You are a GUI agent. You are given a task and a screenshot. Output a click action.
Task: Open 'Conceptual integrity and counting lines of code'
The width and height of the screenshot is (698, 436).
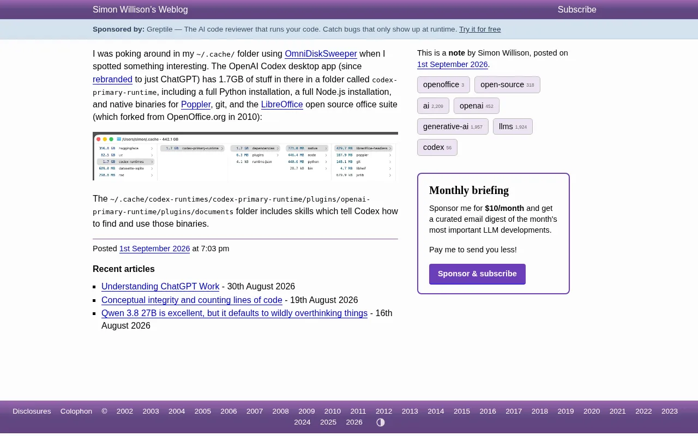[x=192, y=300]
